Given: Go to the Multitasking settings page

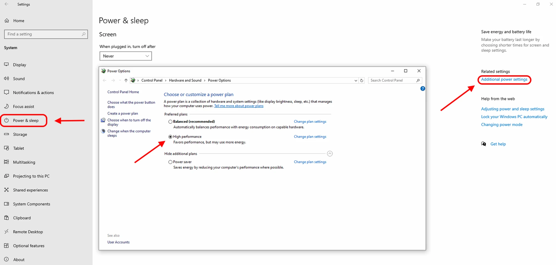Looking at the screenshot, I should point(24,162).
